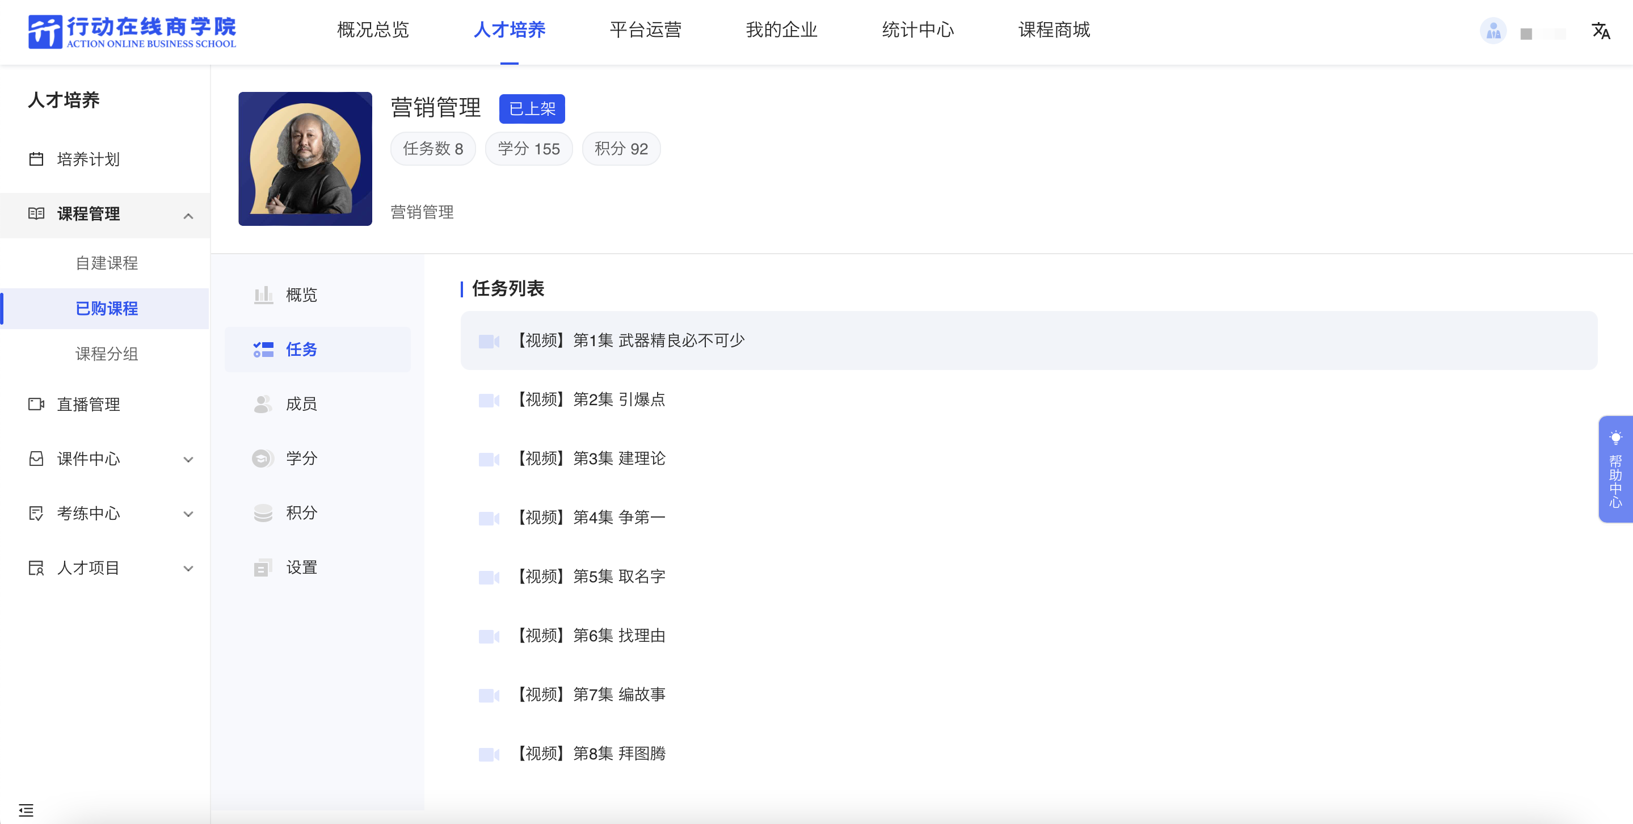Click the course instructor cover thumbnail
The height and width of the screenshot is (824, 1633).
[x=305, y=158]
